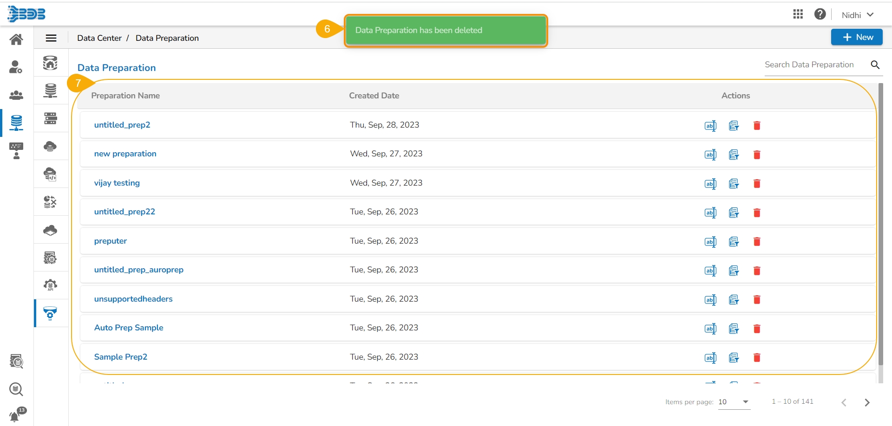The height and width of the screenshot is (426, 892).
Task: Delete the untitled_prep2 preparation
Action: pyautogui.click(x=757, y=125)
